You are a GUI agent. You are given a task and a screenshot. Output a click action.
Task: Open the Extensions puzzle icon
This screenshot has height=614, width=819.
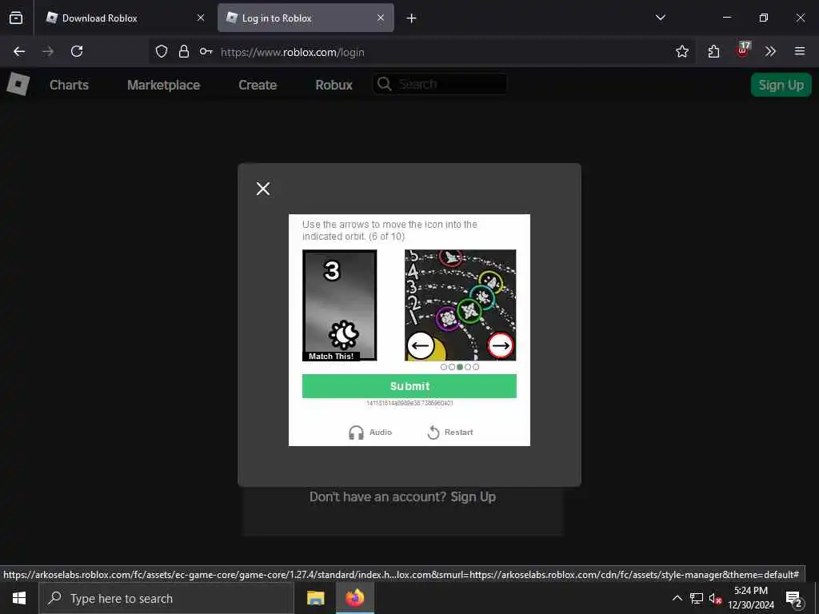point(713,51)
